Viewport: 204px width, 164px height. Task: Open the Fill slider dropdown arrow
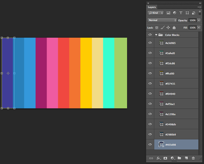199,28
